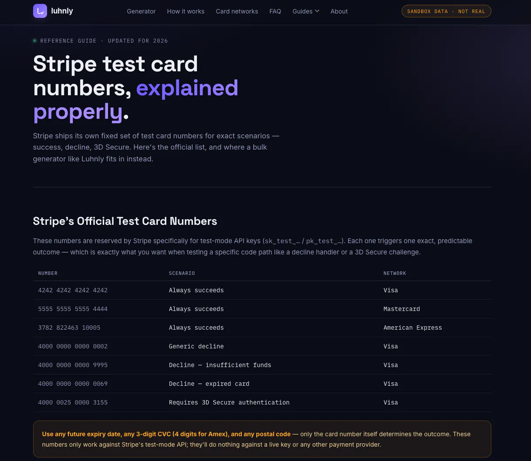This screenshot has width=531, height=461.
Task: Click the NETWORK column header
Action: click(395, 273)
